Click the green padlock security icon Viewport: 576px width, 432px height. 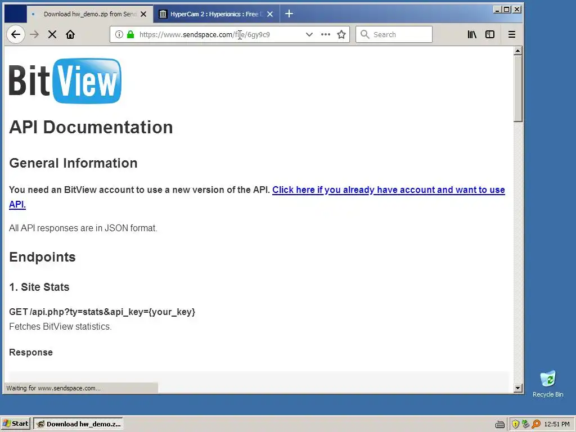(x=130, y=34)
